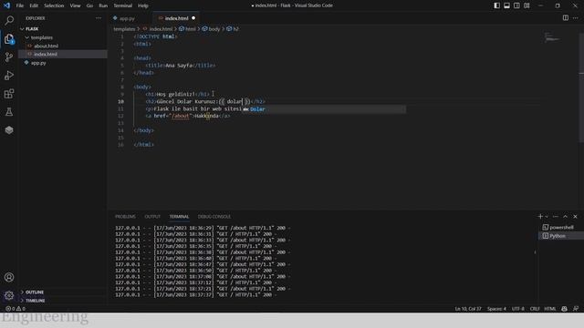Viewport: 584px width, 328px height.
Task: Change HTML language mode
Action: [x=549, y=309]
